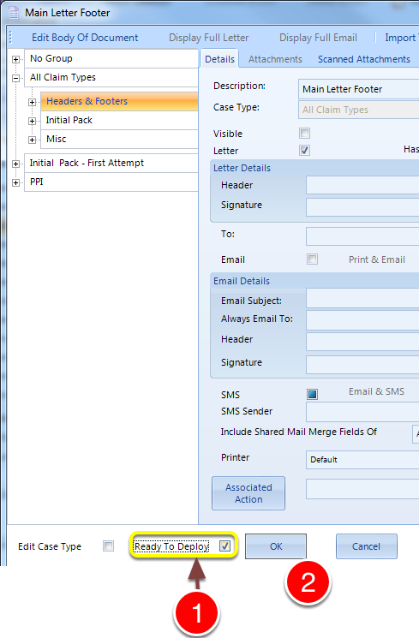
Task: Click the document icon in title bar
Action: click(14, 13)
